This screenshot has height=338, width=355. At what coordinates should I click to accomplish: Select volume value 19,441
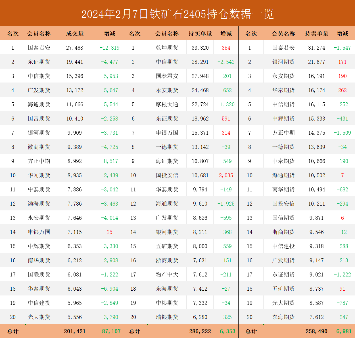(75, 62)
